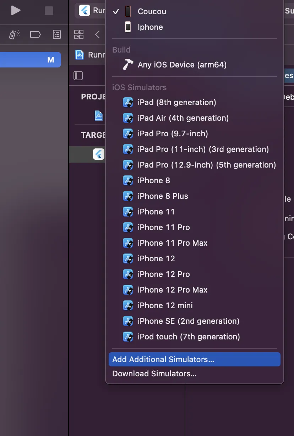Choose iPad Air (4th generation) simulator
This screenshot has height=436, width=294.
click(x=195, y=118)
